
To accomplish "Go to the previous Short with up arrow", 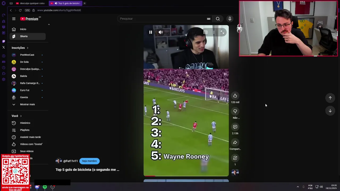I will 330,98.
